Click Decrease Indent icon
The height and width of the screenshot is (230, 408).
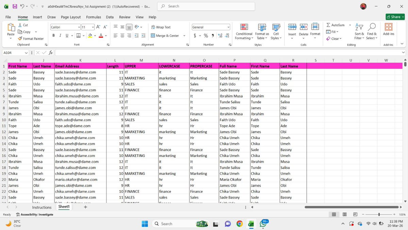(x=137, y=35)
